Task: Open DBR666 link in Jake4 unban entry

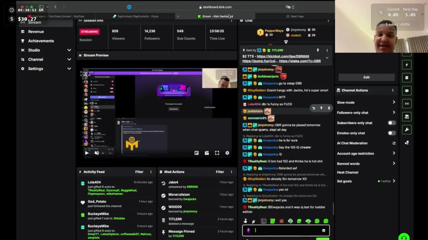Action: (192, 187)
